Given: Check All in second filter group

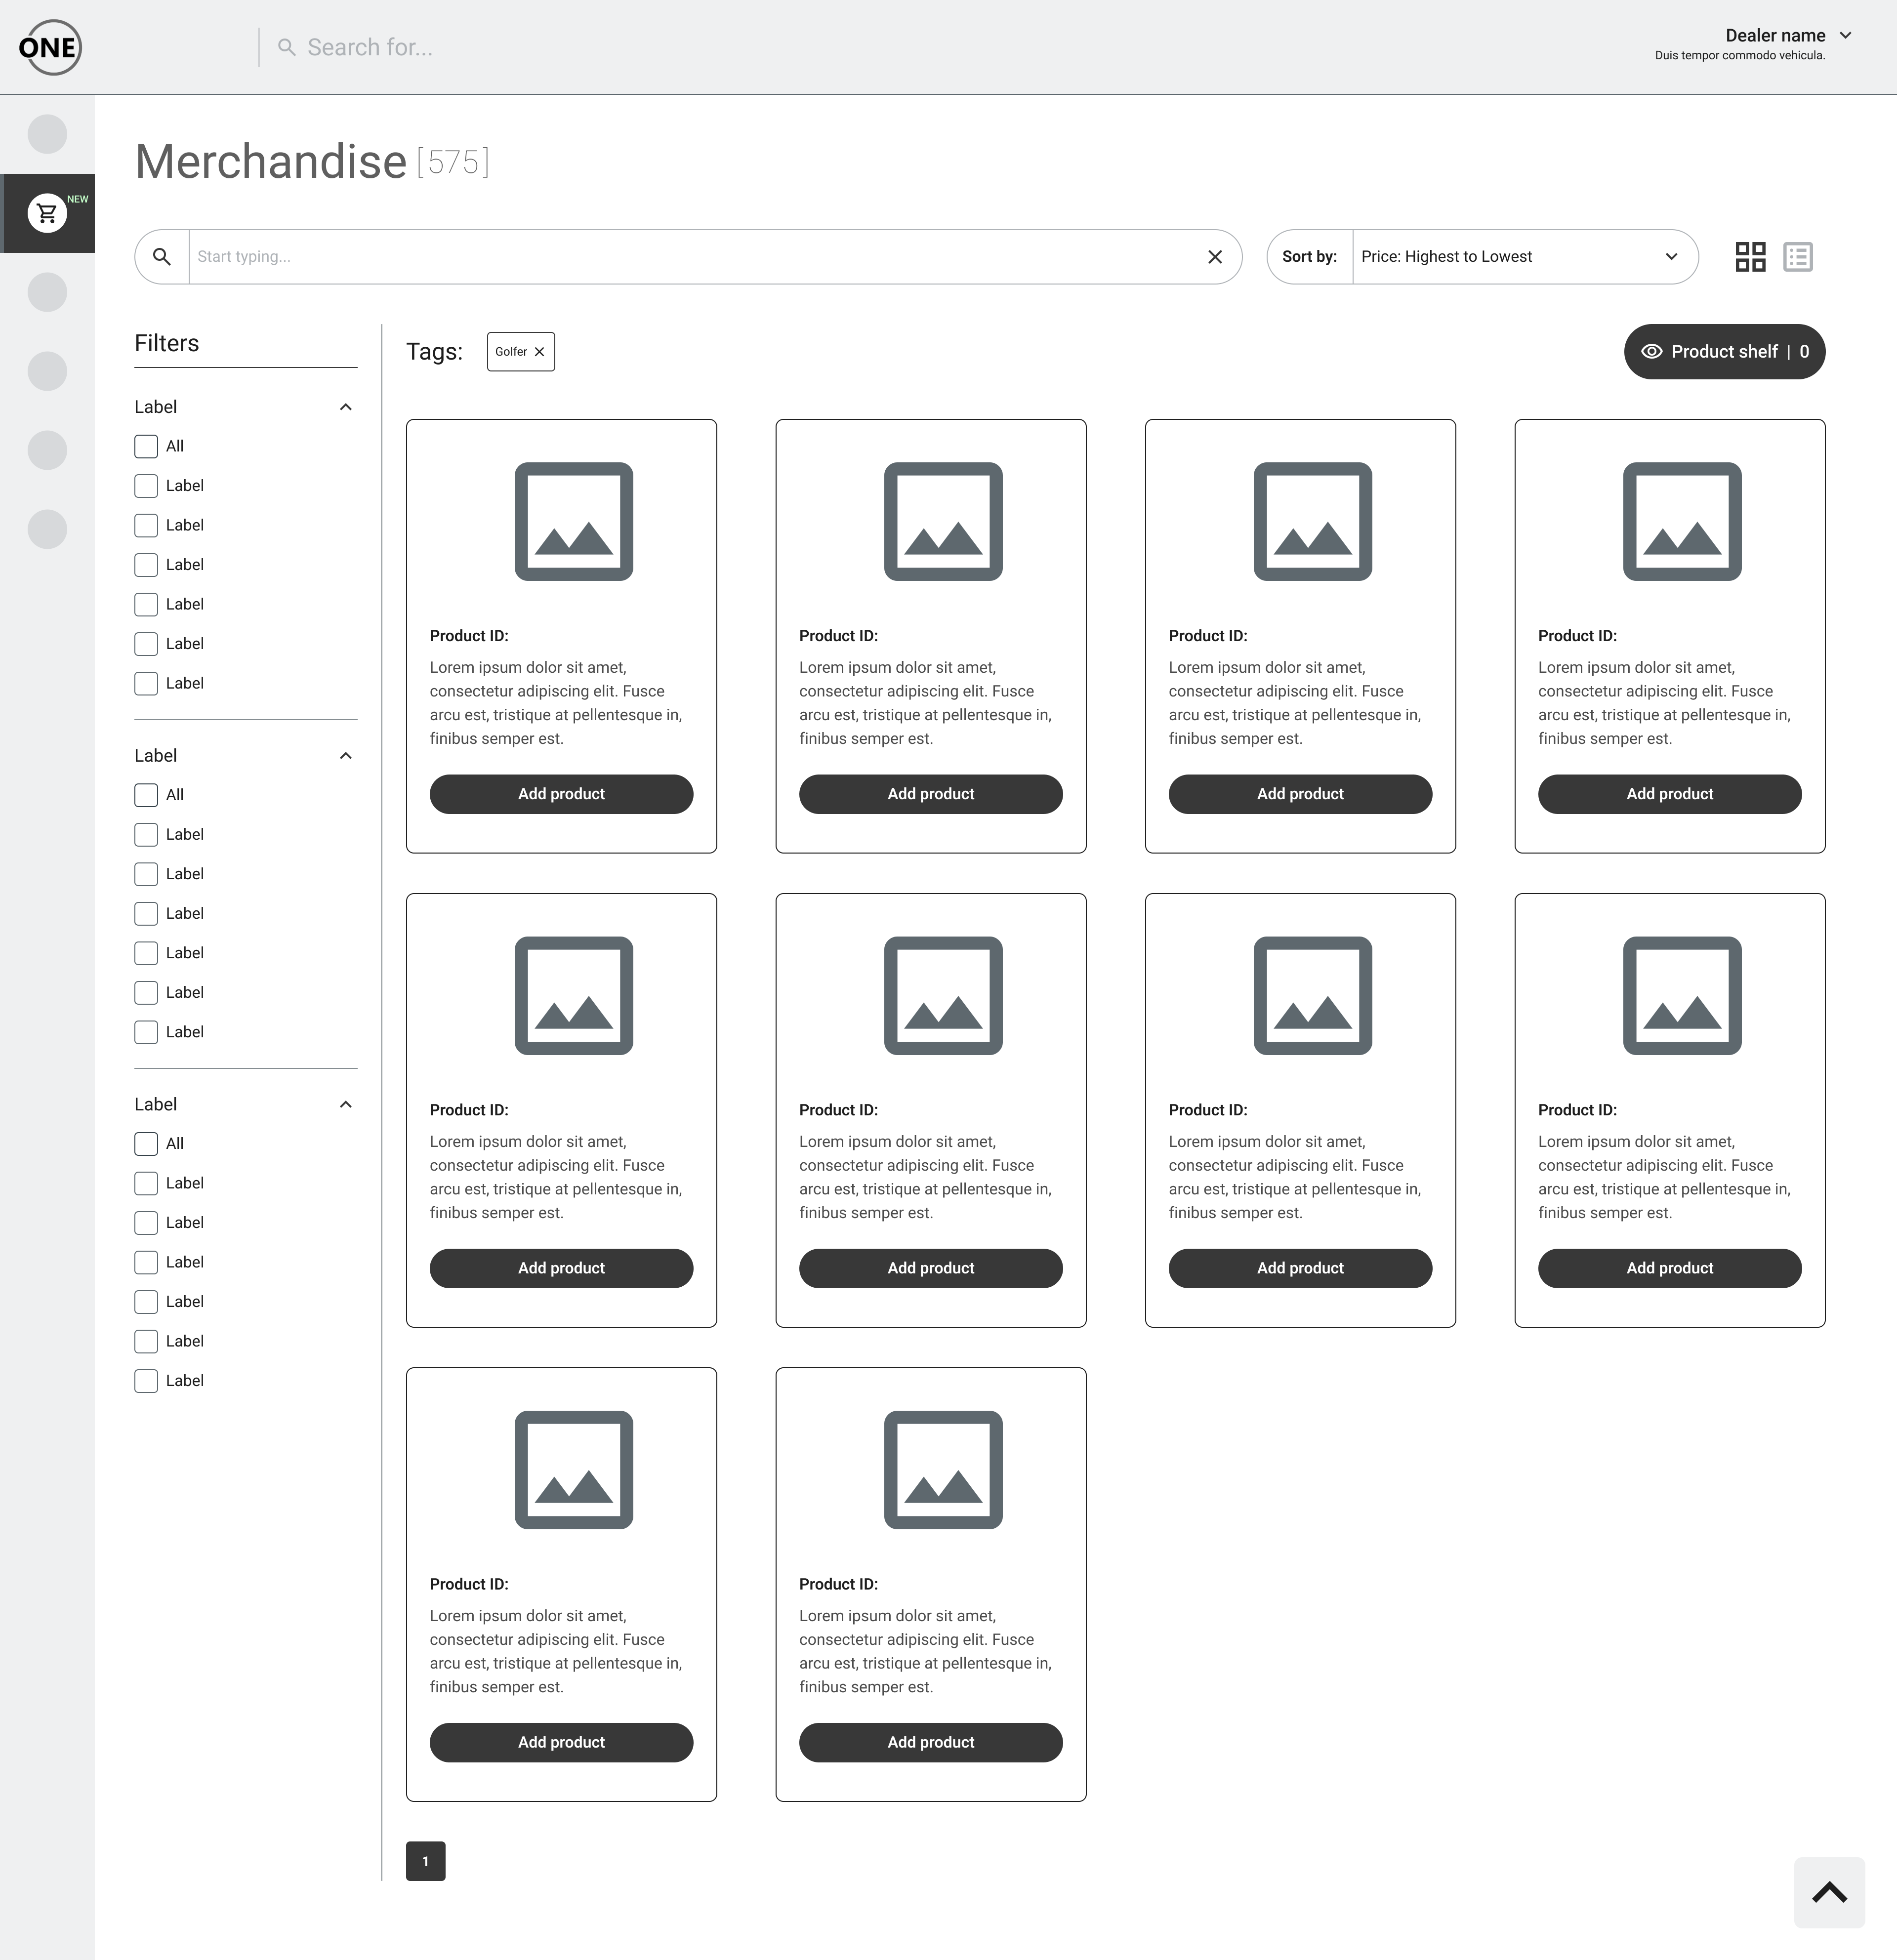Looking at the screenshot, I should [x=146, y=795].
